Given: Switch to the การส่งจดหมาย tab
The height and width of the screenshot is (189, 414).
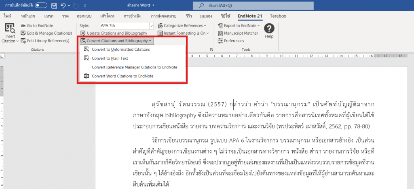Looking at the screenshot, I should tap(163, 16).
